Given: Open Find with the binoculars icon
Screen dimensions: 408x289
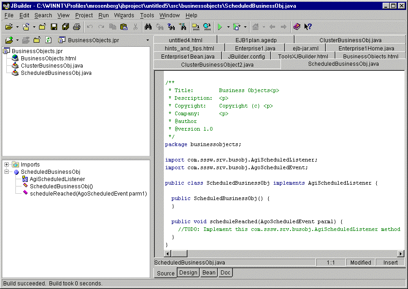Looking at the screenshot, I should (x=148, y=27).
